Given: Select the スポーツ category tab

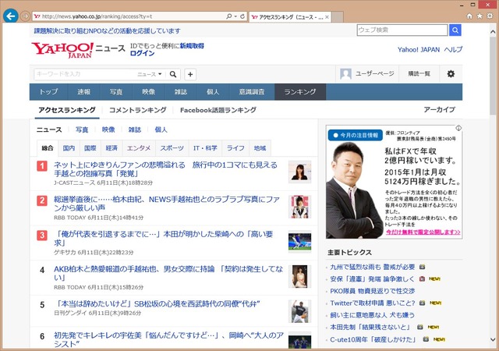Looking at the screenshot, I should [x=172, y=148].
